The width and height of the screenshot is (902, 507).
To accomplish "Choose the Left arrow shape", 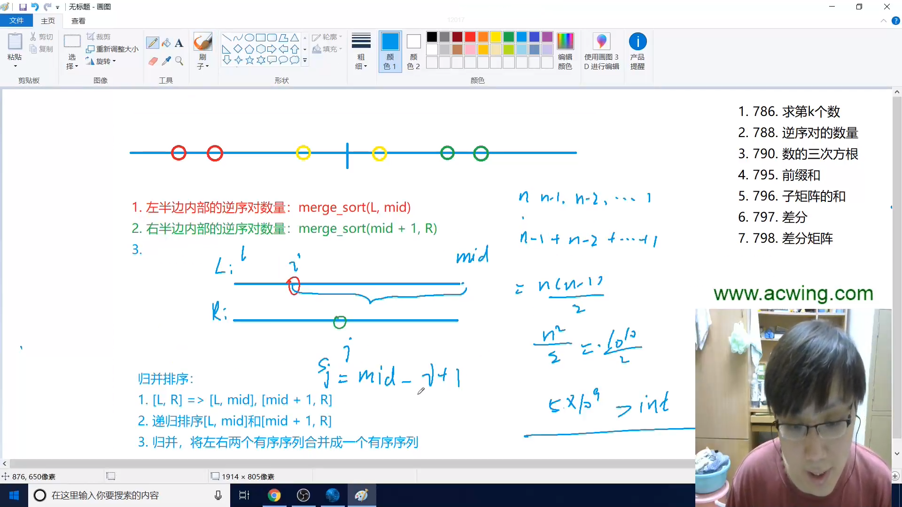I will pos(283,49).
